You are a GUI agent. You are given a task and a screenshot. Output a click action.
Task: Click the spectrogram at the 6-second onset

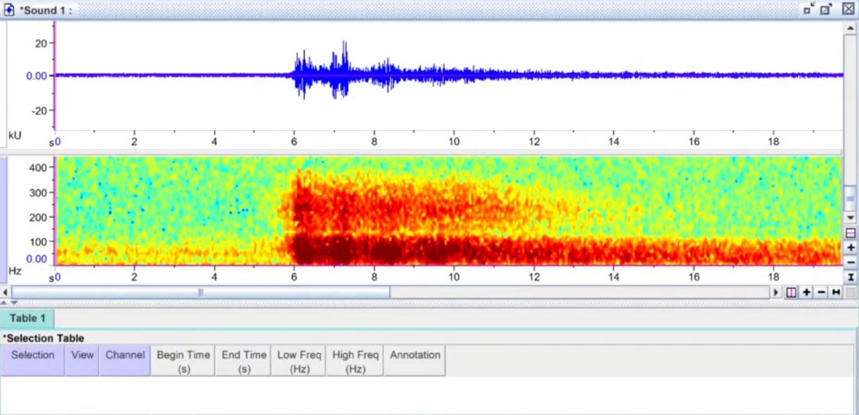294,211
